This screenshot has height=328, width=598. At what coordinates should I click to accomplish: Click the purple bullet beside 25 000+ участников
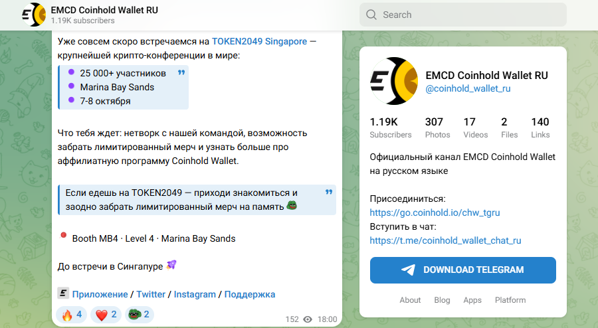tap(71, 72)
